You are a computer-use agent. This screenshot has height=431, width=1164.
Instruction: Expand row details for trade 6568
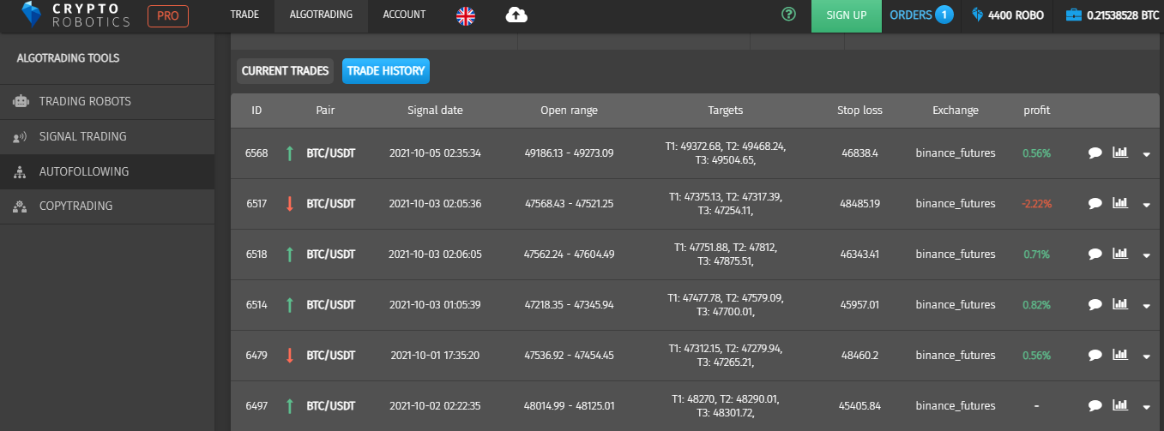1147,154
